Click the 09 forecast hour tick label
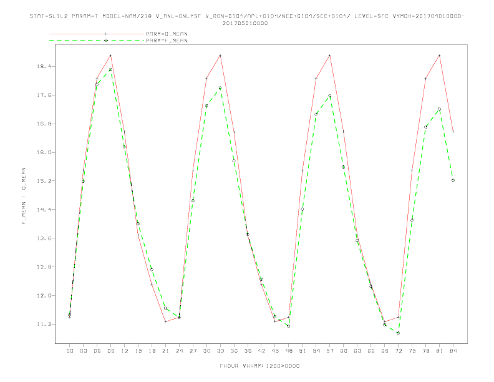The height and width of the screenshot is (382, 494). point(110,351)
